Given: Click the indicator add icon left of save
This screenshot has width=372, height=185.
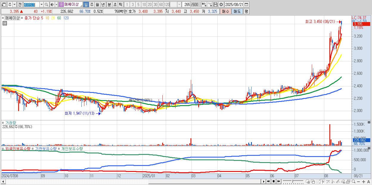Looking at the screenshot, I should 210,4.
